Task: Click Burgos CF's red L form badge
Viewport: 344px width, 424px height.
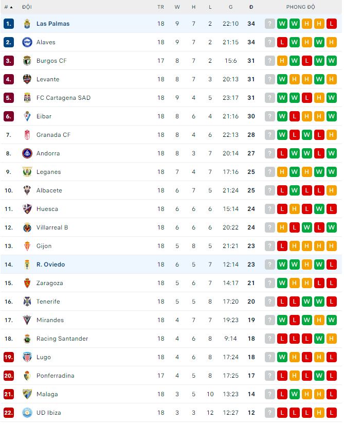Action: point(307,61)
